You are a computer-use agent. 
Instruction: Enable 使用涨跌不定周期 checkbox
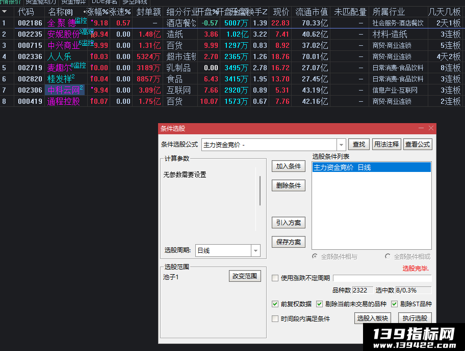click(x=275, y=278)
